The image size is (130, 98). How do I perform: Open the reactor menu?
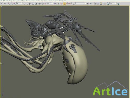(33, 1)
